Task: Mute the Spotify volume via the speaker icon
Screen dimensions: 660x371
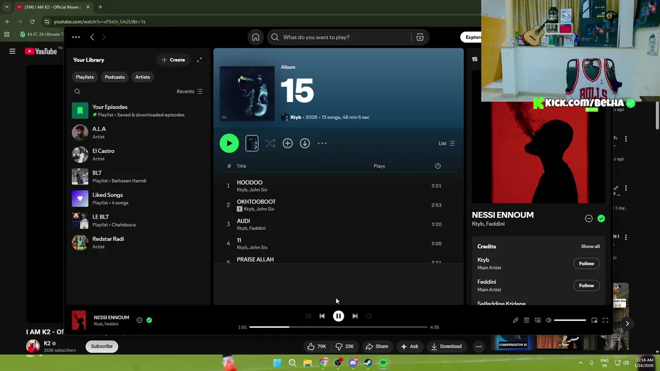Action: pos(549,321)
